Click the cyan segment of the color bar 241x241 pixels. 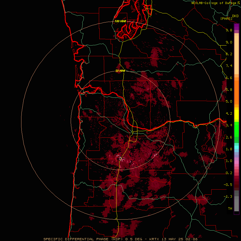236,147
